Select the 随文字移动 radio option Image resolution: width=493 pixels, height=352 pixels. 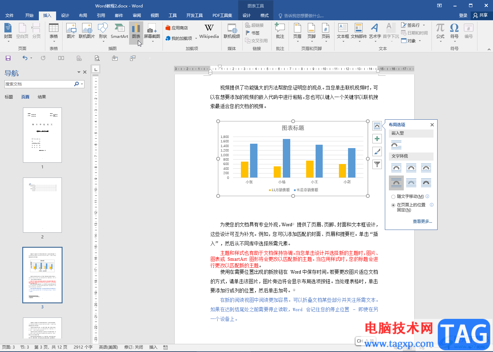[x=393, y=197]
